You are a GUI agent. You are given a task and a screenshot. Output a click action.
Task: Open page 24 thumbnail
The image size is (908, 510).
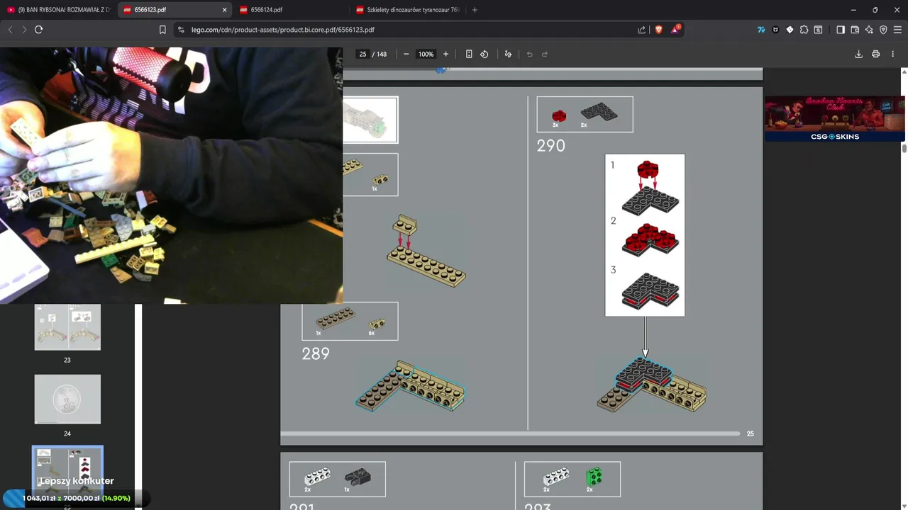click(x=67, y=399)
